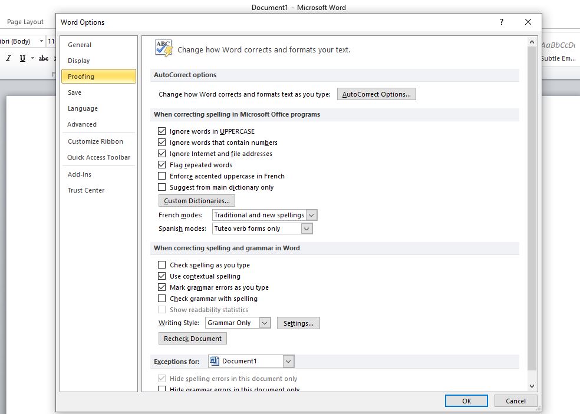Enable Enforce accented uppercase in French
Viewport: 580px width, 414px height.
[162, 175]
